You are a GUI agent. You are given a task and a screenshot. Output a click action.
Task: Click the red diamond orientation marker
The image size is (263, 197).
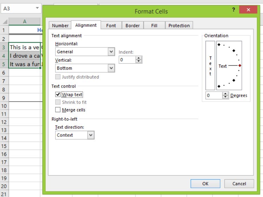pyautogui.click(x=240, y=66)
